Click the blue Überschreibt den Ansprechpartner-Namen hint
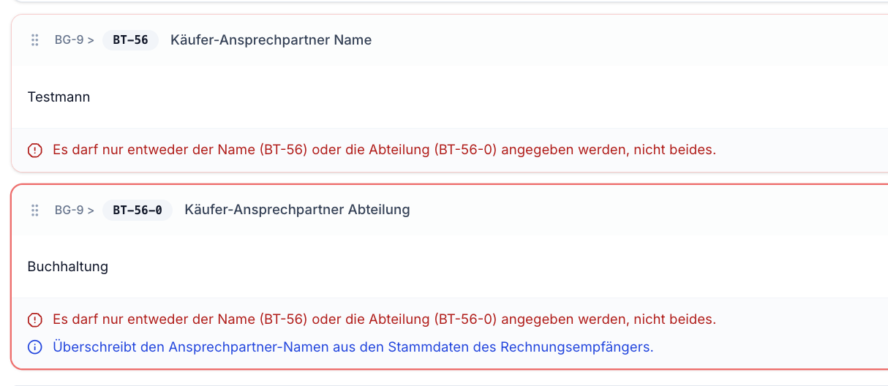Screen dimensions: 888x386 [353, 347]
